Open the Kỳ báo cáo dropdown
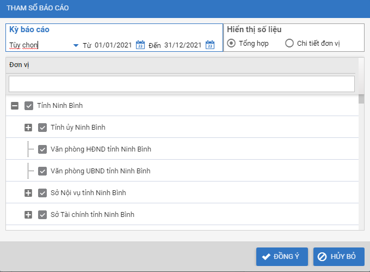 pyautogui.click(x=76, y=45)
